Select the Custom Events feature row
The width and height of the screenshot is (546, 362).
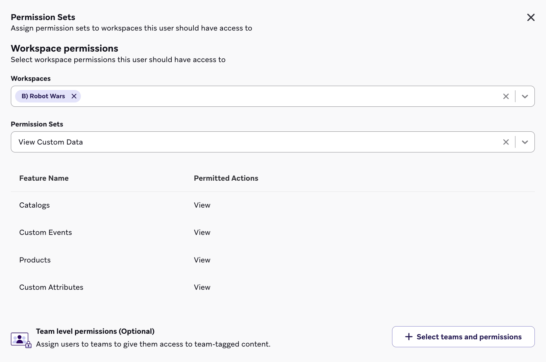coord(273,233)
